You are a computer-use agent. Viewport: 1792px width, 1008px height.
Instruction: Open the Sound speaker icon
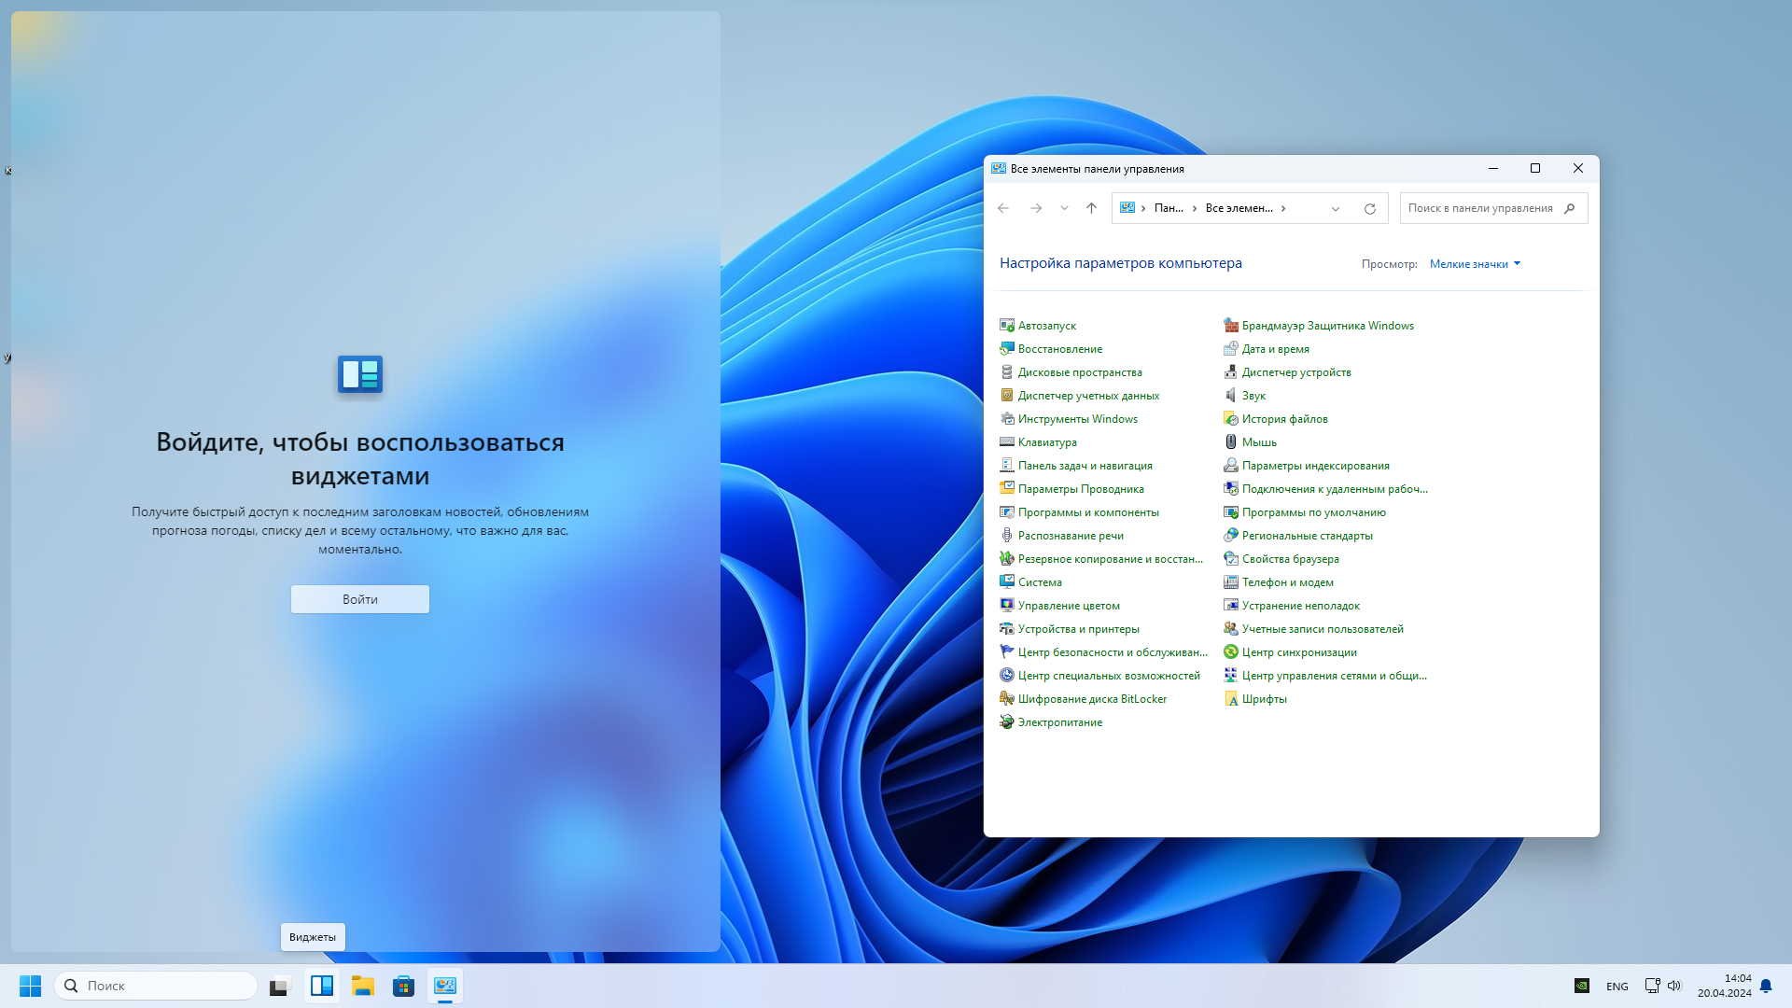coord(1230,396)
